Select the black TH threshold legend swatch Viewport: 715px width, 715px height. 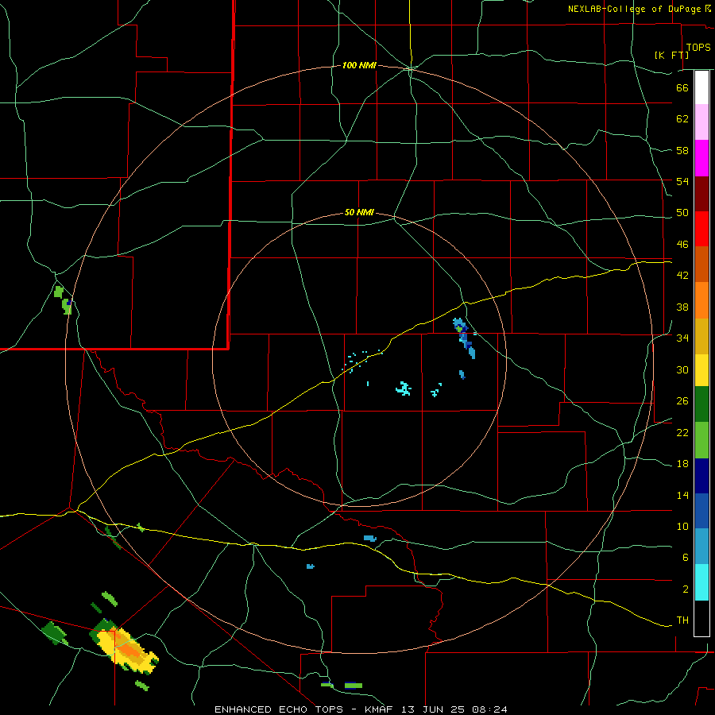701,618
